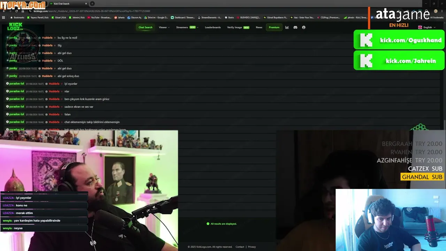The width and height of the screenshot is (446, 251).
Task: Click the plus icon beside 'DÖL' message
Action: click(55, 61)
